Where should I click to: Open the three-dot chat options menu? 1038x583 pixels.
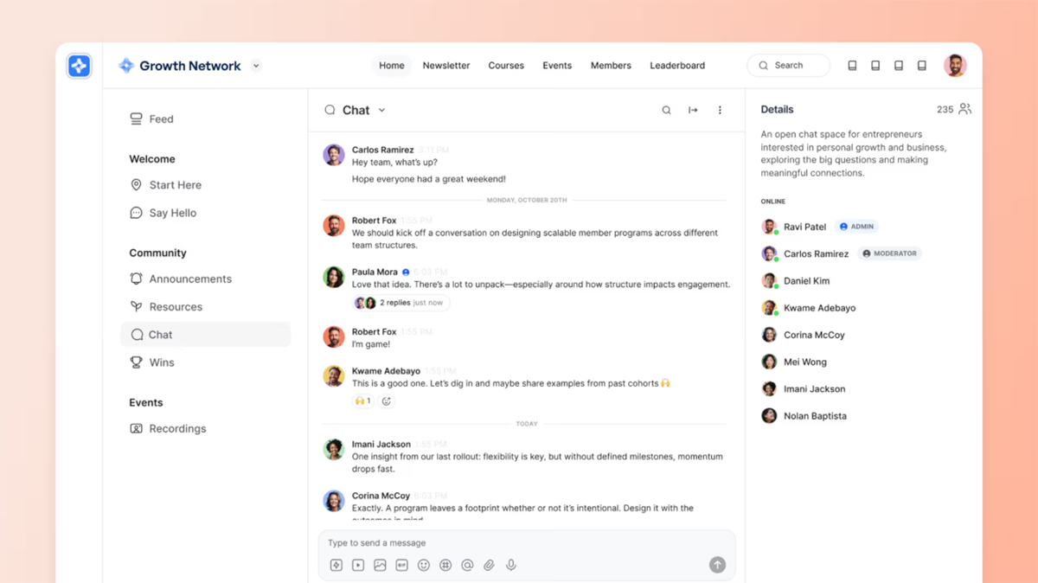coord(720,110)
